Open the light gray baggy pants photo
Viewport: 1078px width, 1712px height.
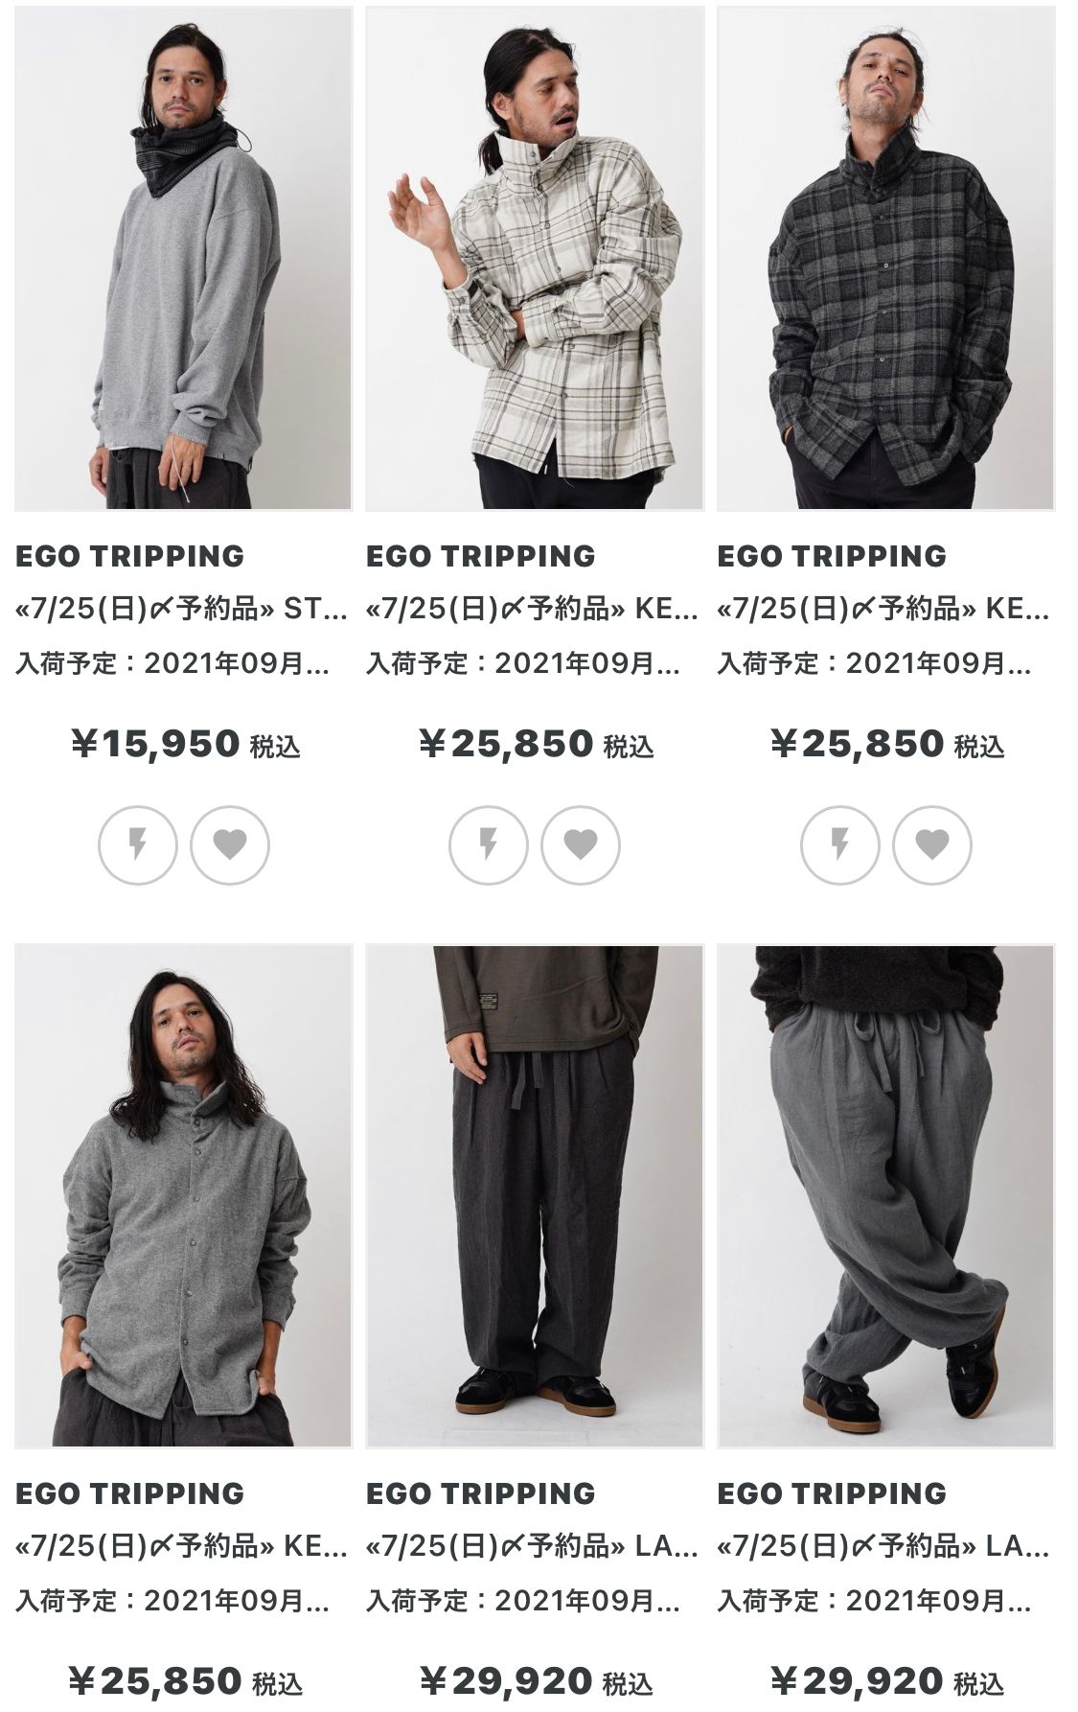[x=886, y=1196]
